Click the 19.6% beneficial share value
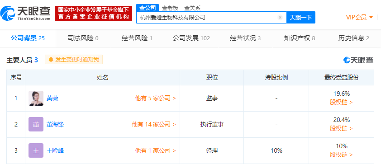381x164 pixels. coord(341,94)
